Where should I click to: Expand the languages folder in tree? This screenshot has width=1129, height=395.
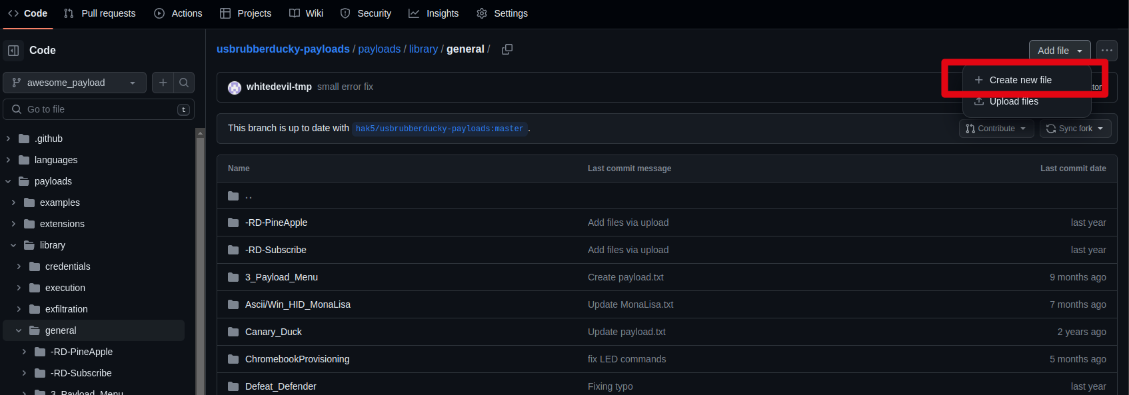[x=8, y=160]
